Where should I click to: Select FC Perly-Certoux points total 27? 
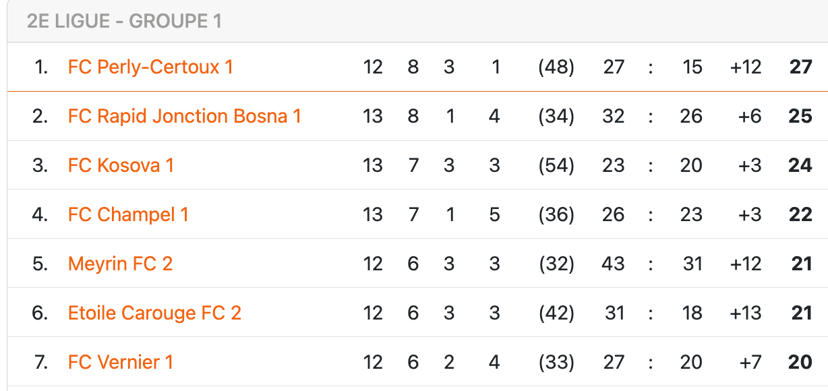[x=800, y=67]
